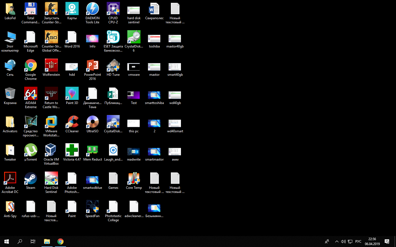Select the toshiba image thumbnail
Screen dimensions: 396x247
(154, 38)
